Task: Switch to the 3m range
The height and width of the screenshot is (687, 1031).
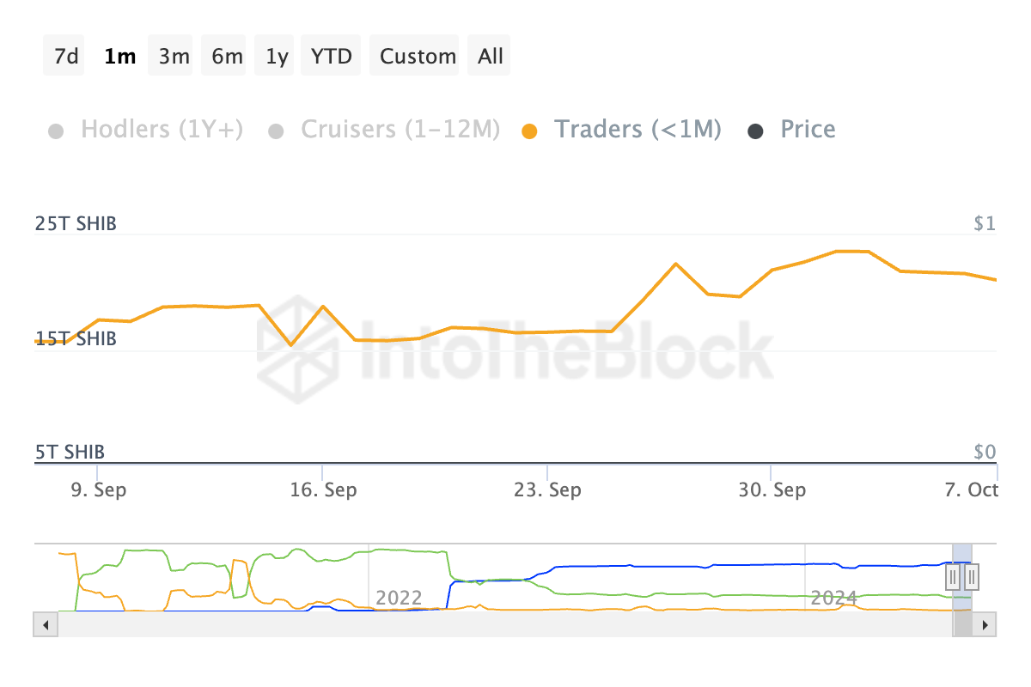Action: [173, 57]
